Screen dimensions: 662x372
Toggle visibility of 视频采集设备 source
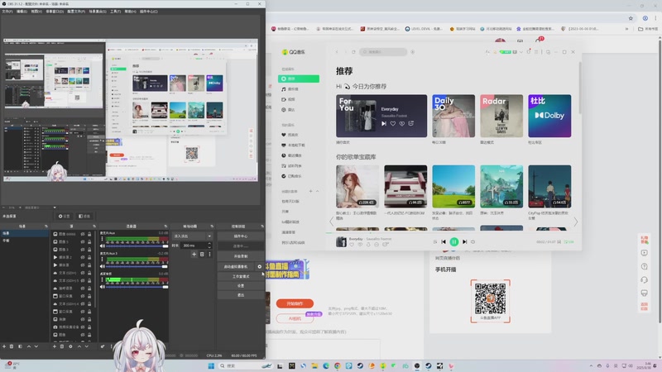point(83,327)
